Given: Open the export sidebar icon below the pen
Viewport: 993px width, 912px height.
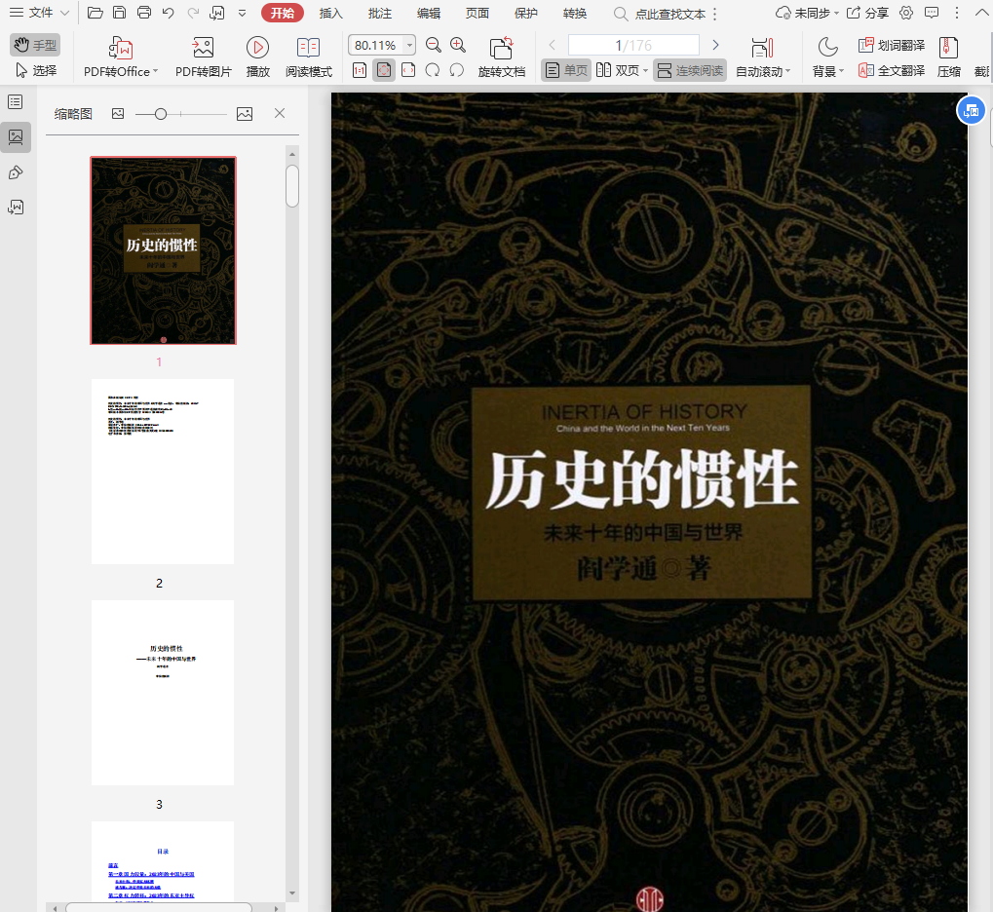Looking at the screenshot, I should coord(16,208).
